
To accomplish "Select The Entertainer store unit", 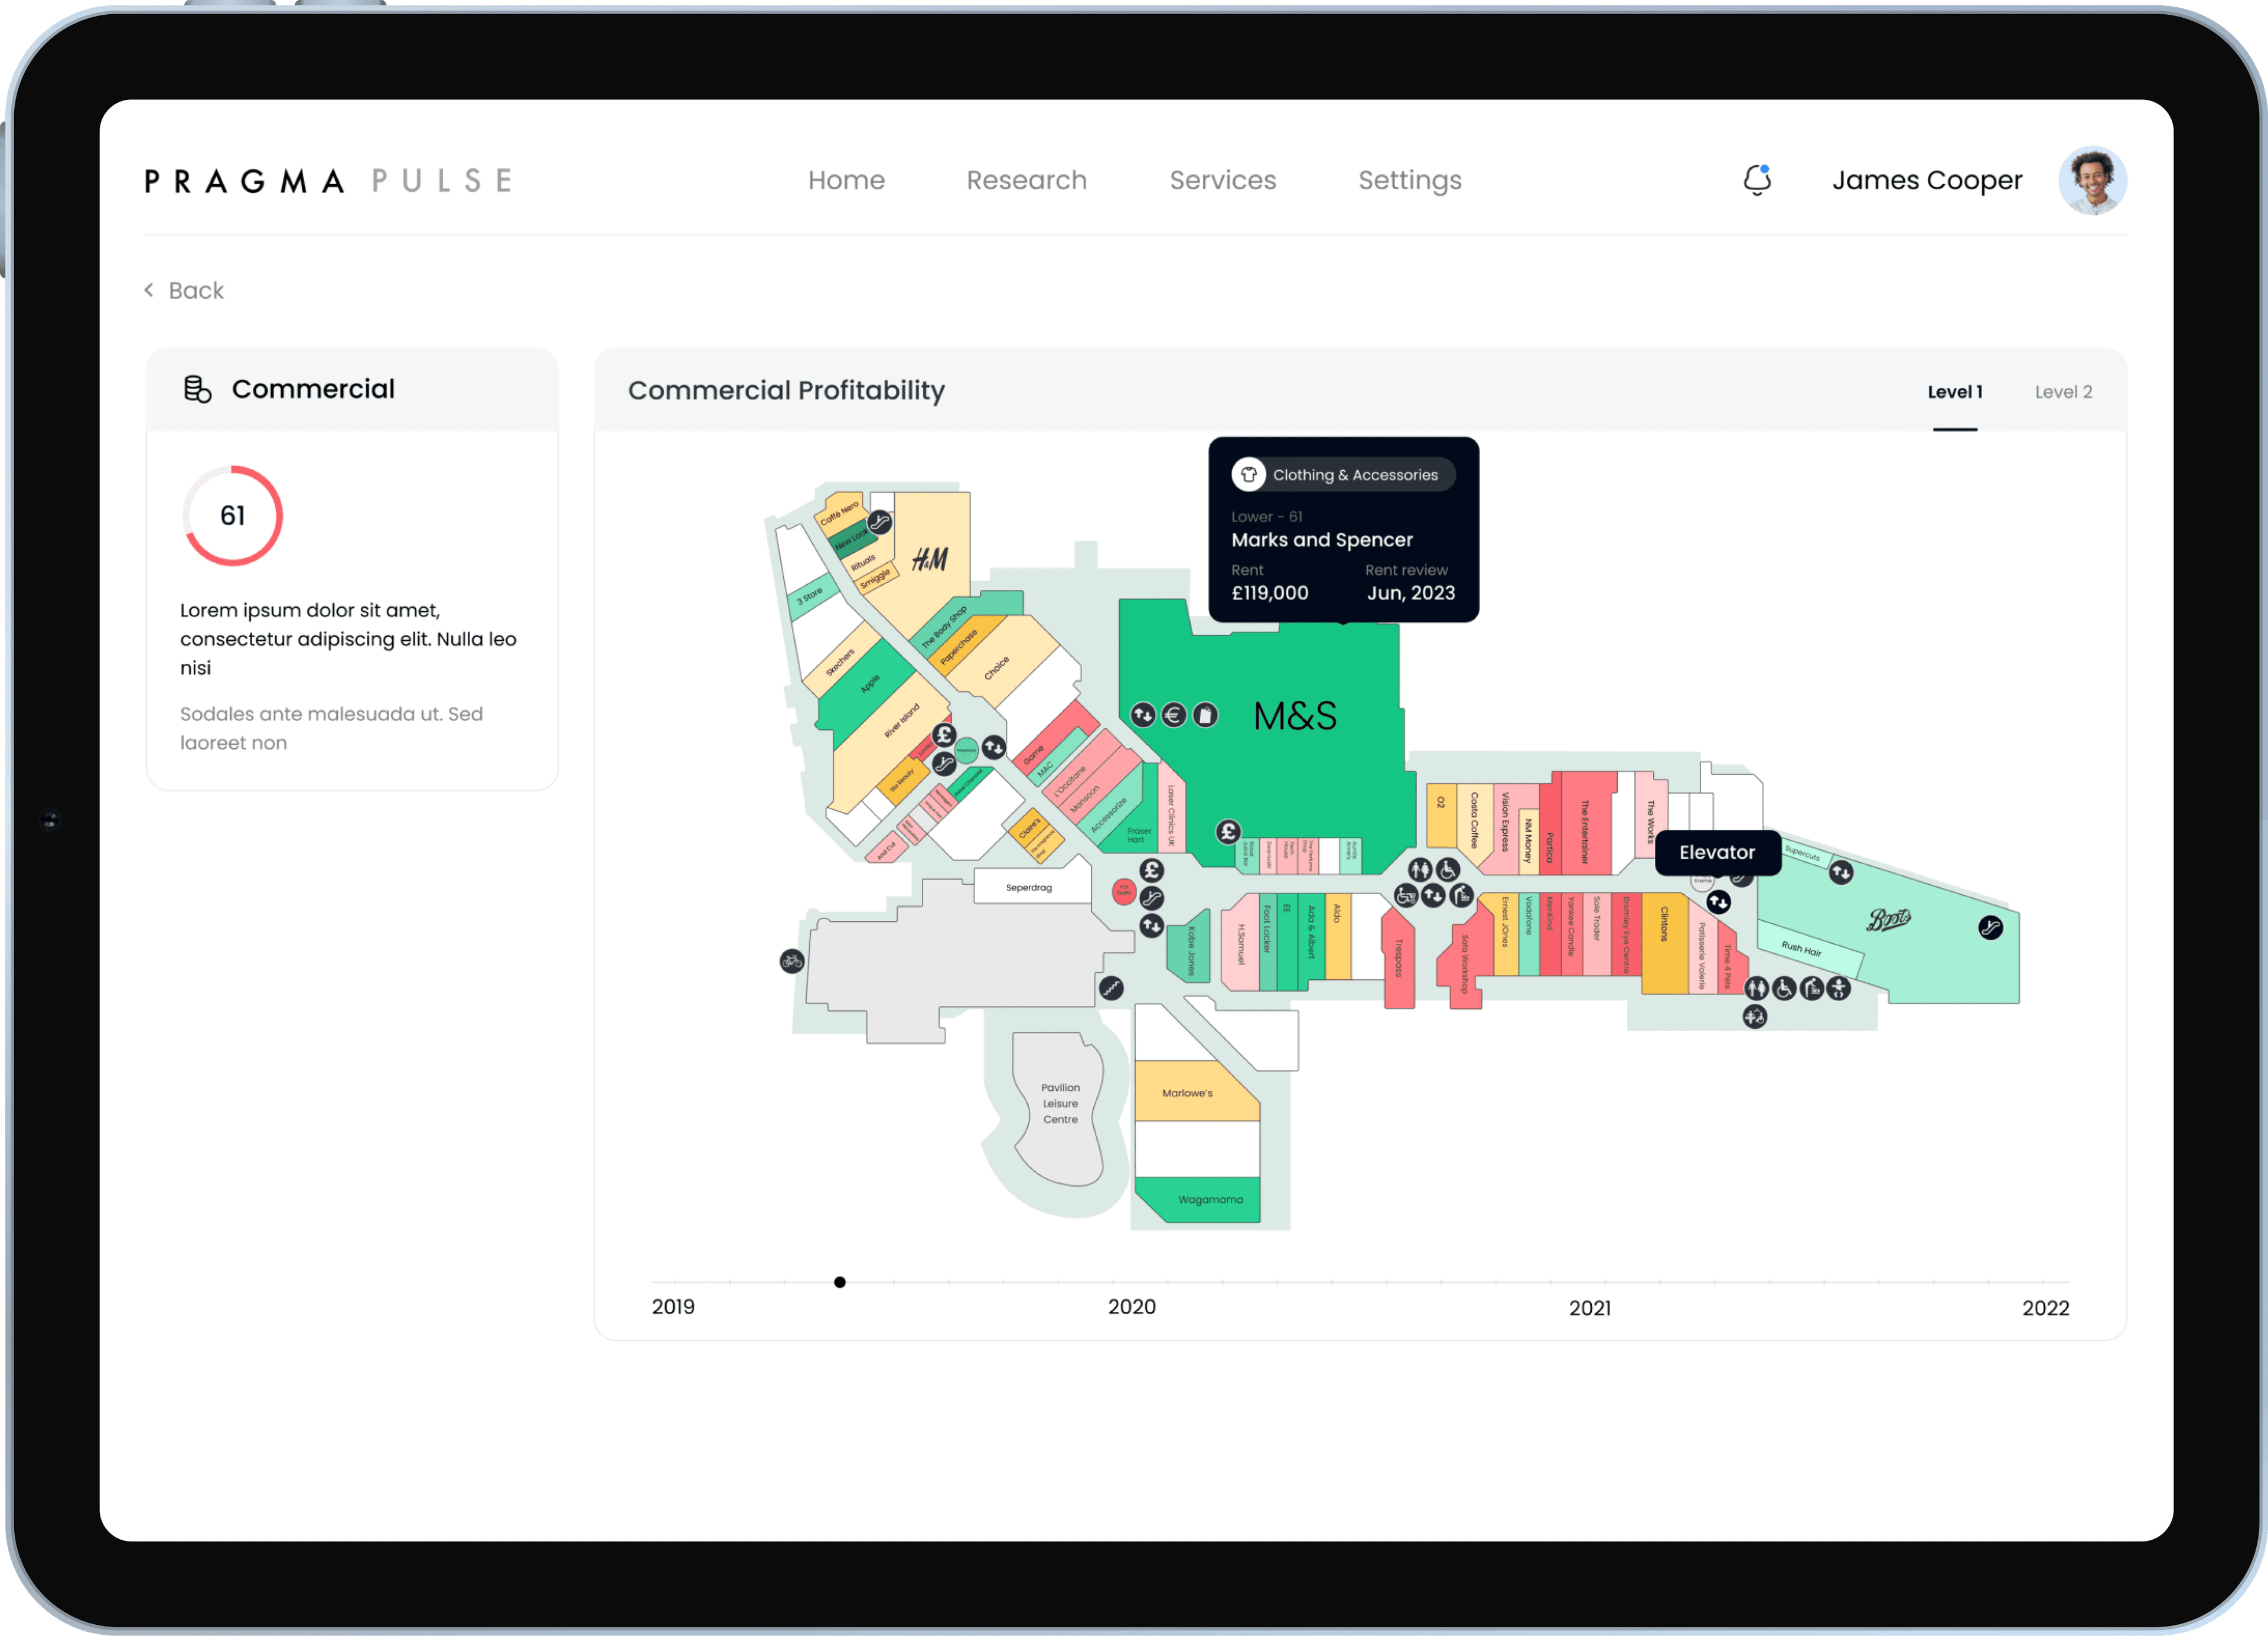I will coord(1586,822).
